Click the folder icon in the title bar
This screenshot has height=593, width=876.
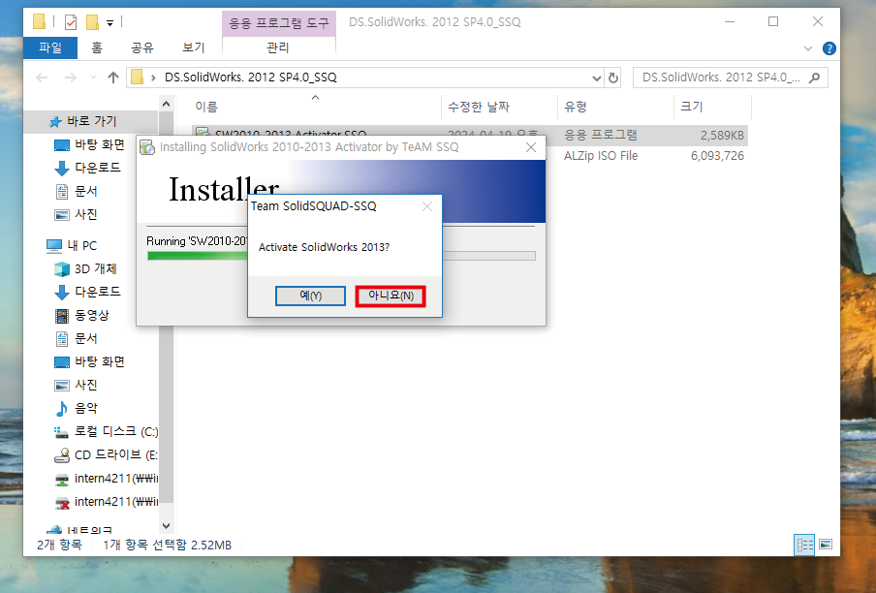[39, 21]
